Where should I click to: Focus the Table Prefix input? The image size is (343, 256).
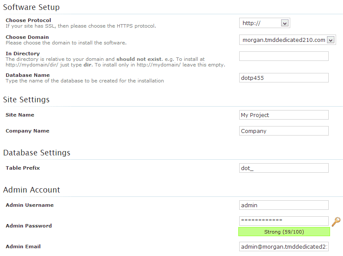pos(284,168)
